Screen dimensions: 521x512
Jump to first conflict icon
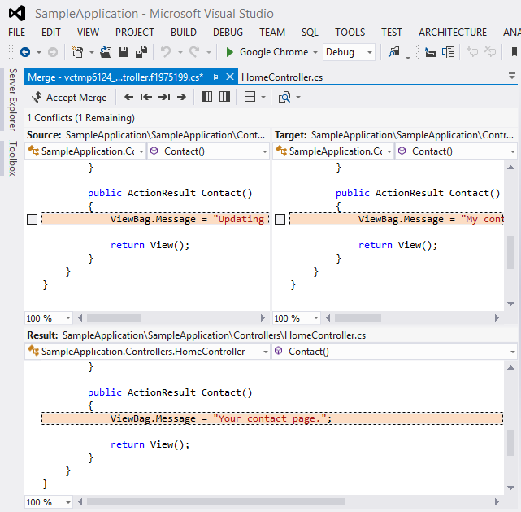[146, 97]
